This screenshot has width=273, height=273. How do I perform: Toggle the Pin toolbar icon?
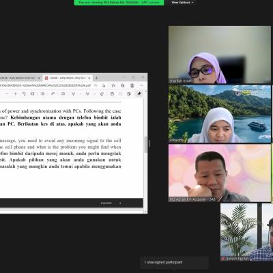[x=139, y=94]
